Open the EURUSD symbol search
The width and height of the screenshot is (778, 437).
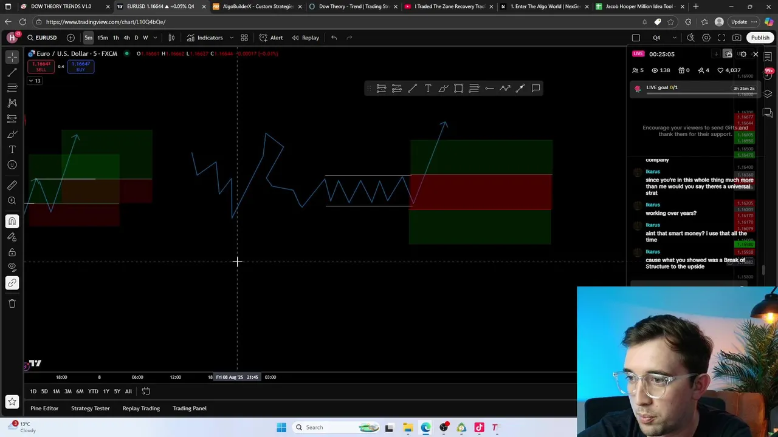41,38
